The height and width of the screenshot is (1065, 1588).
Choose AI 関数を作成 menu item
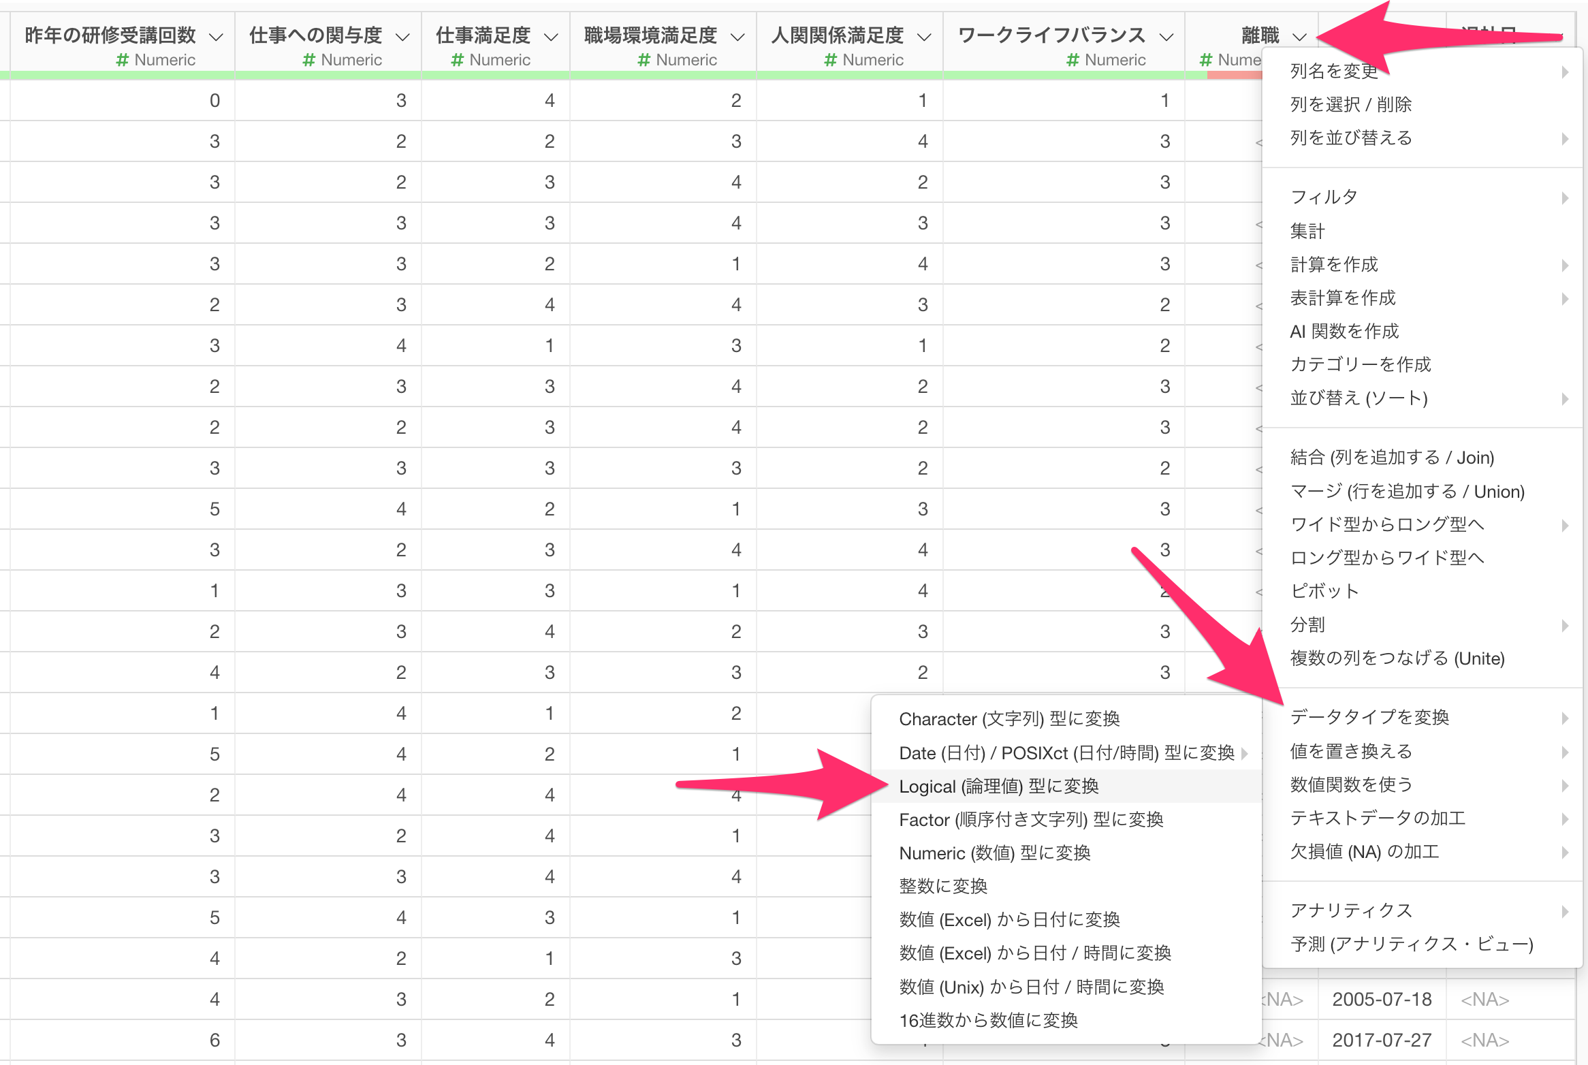point(1344,331)
